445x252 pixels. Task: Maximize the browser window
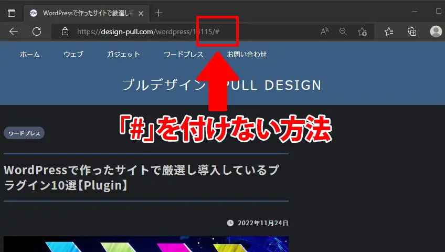pos(439,11)
